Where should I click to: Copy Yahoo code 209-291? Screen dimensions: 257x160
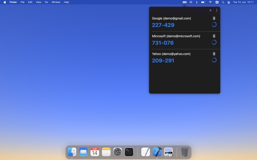pos(163,60)
